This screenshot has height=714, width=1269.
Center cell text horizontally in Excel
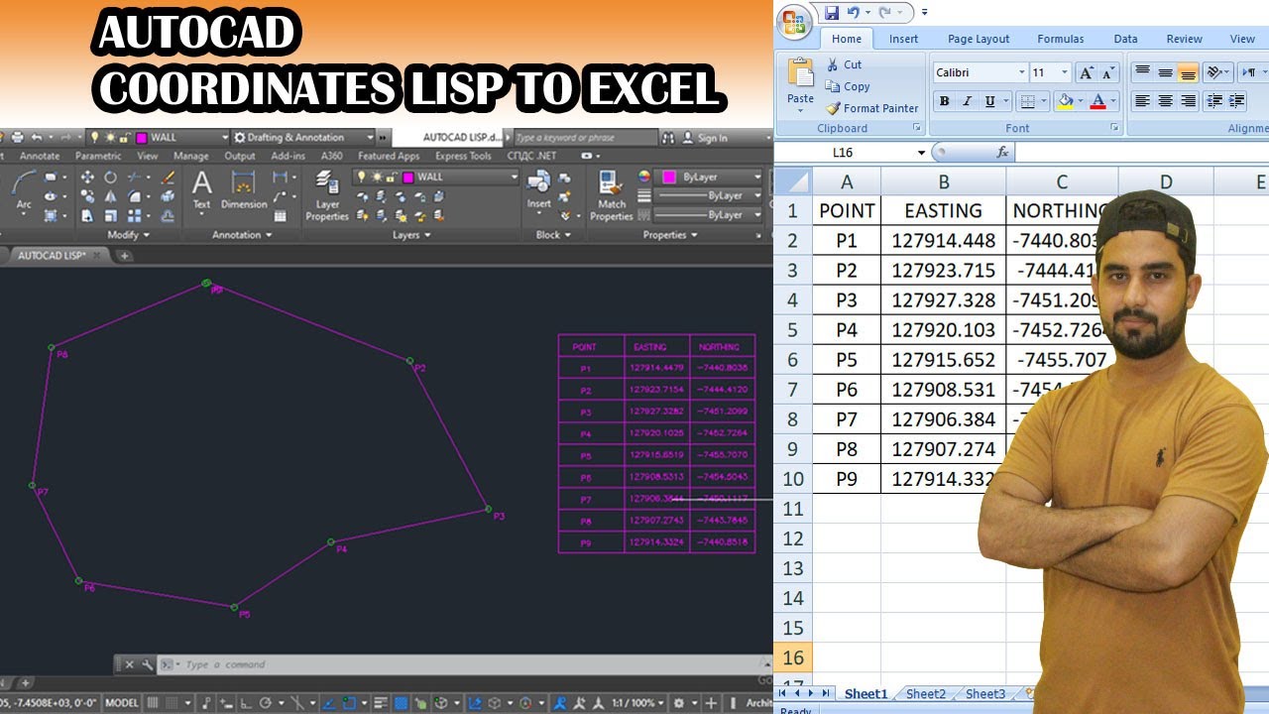pos(1165,101)
